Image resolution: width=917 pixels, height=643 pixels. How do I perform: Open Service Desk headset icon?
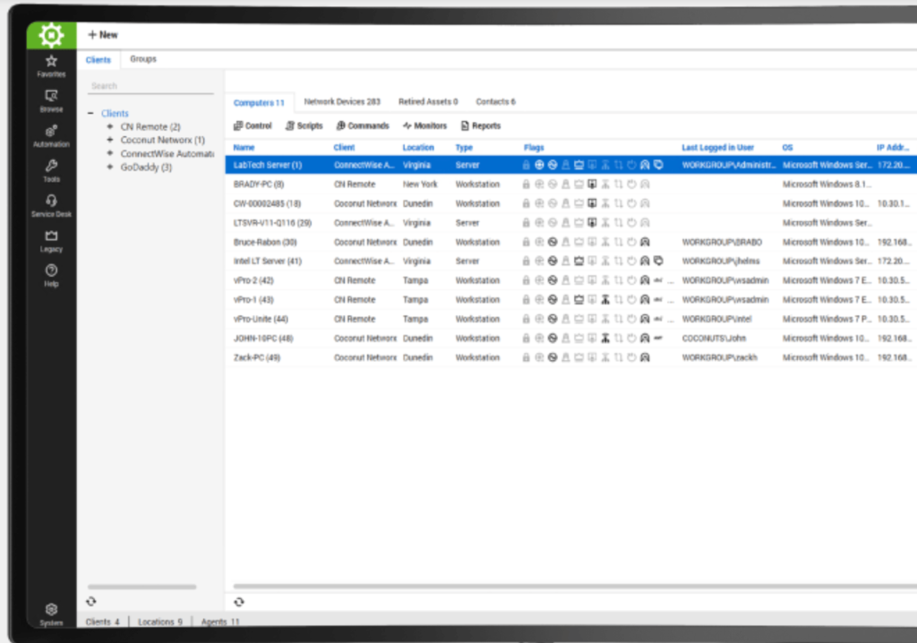(x=51, y=206)
